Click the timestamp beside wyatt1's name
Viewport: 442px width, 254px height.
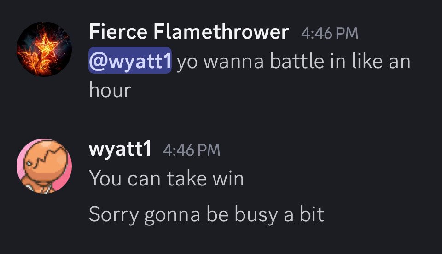click(192, 150)
